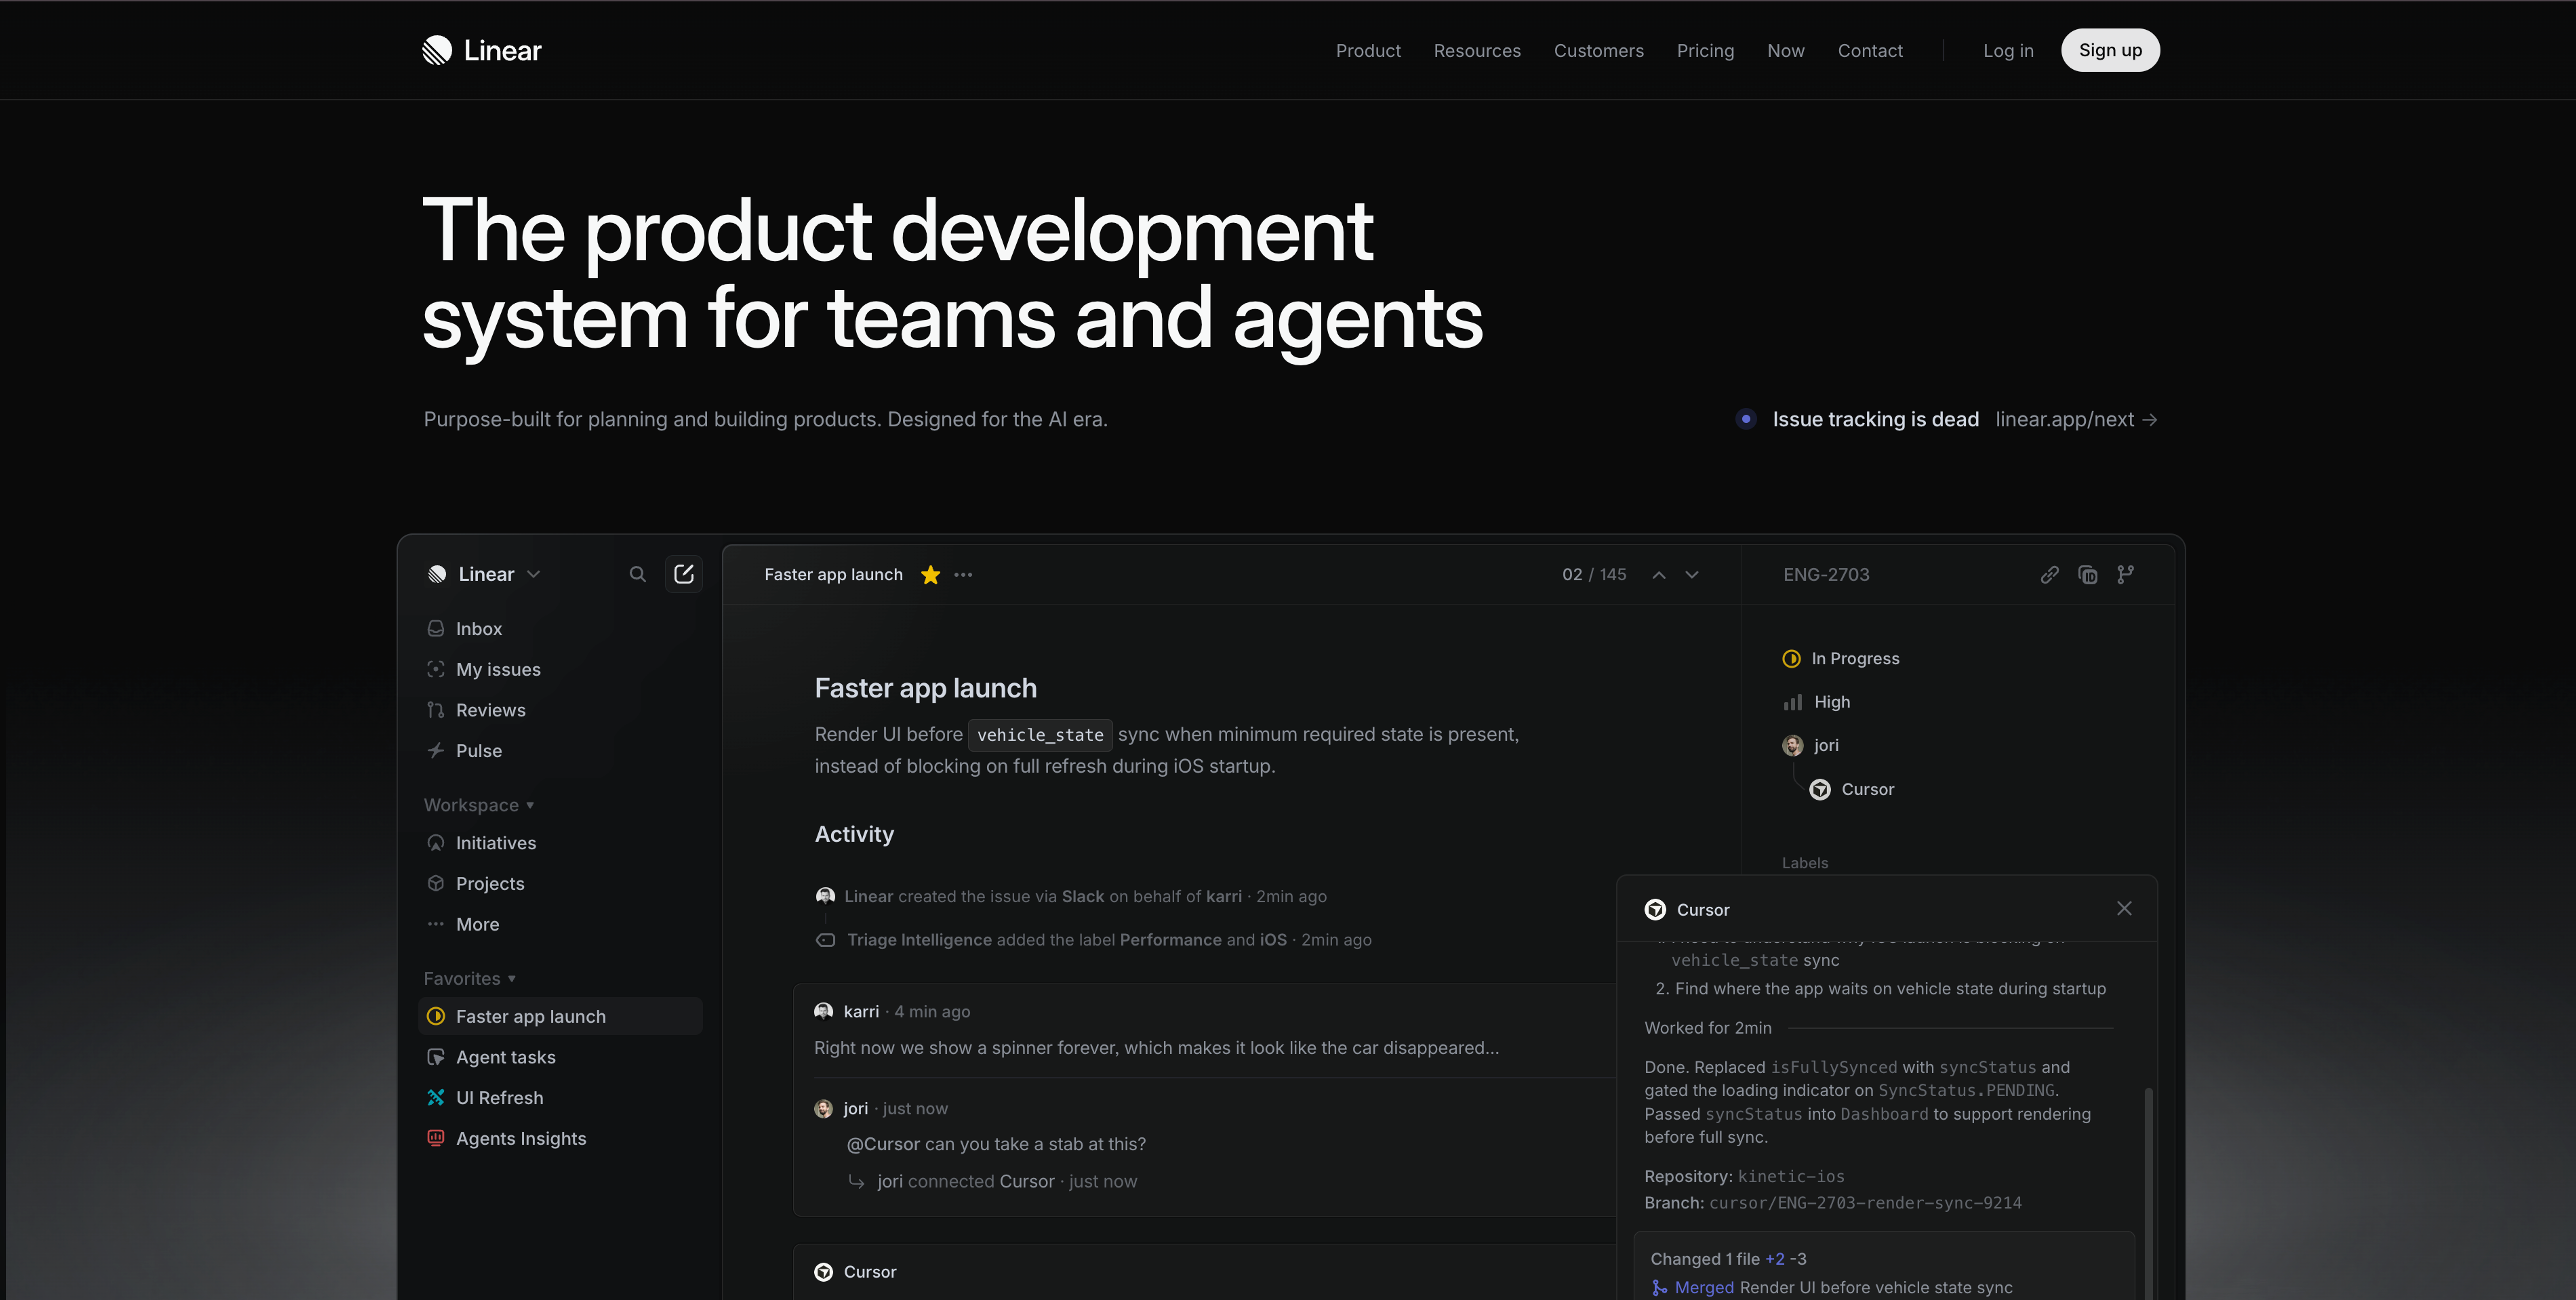Open the search icon in app sidebar

tap(637, 574)
